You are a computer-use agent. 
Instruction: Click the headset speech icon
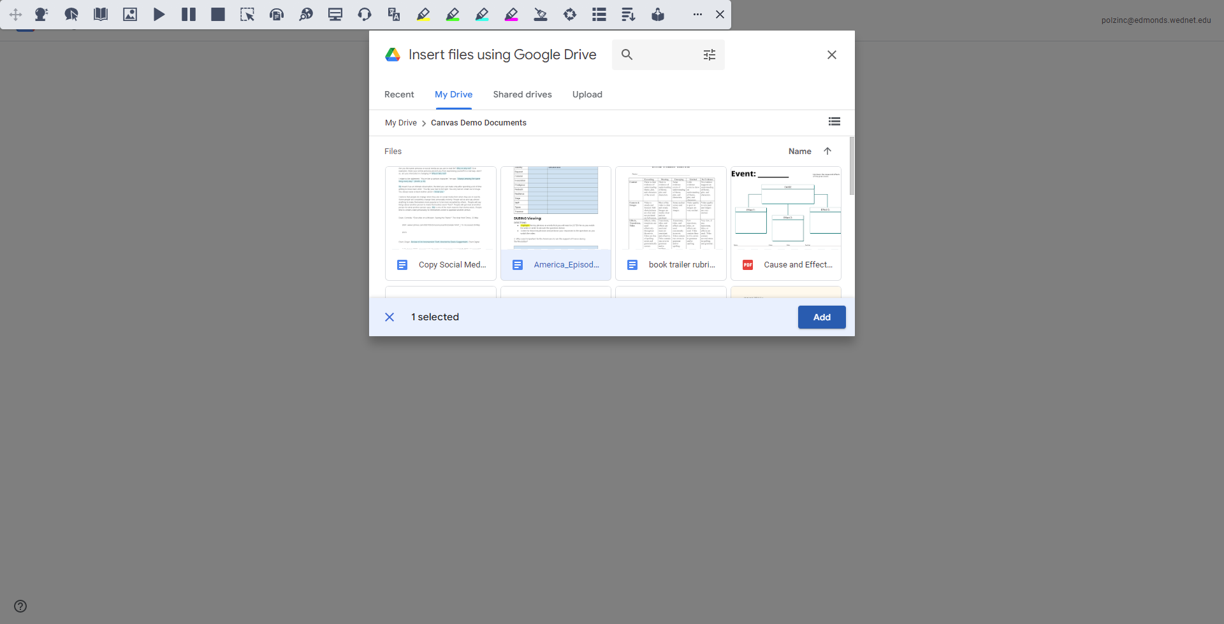[365, 15]
